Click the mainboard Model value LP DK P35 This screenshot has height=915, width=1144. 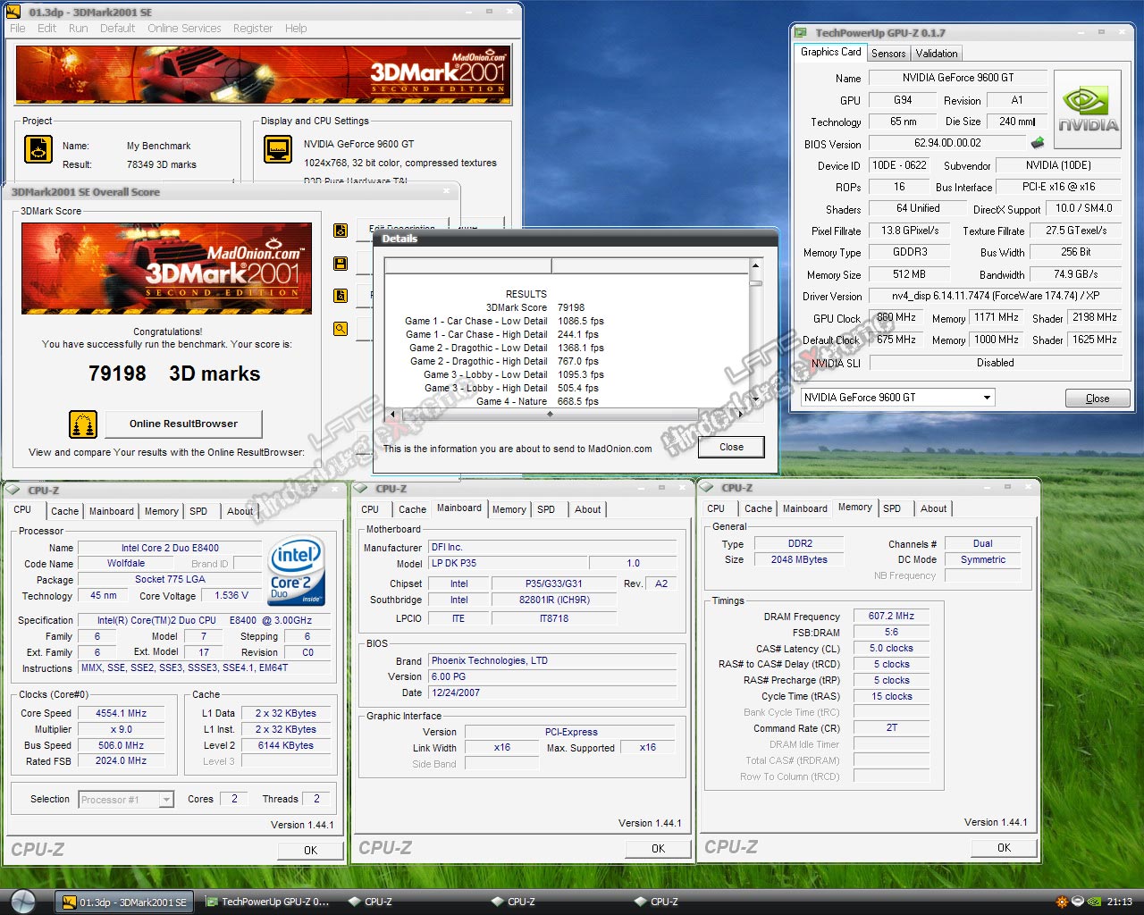coord(508,563)
